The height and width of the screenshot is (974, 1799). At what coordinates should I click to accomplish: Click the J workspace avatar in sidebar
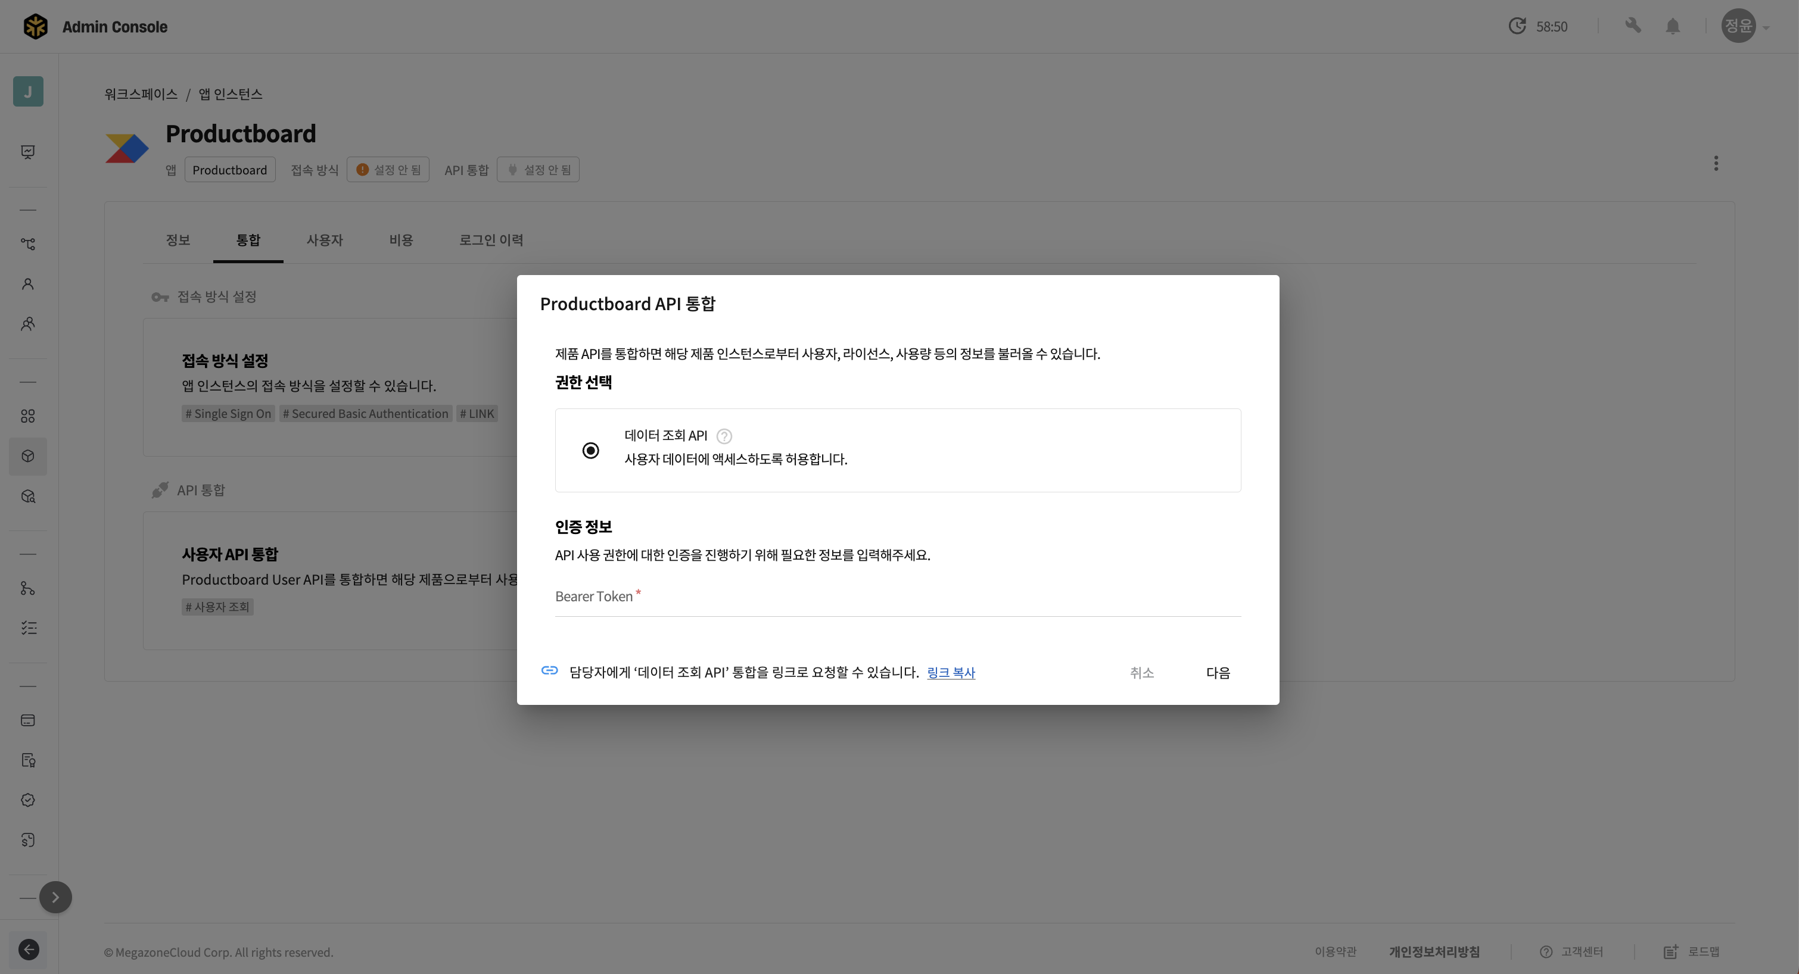28,92
